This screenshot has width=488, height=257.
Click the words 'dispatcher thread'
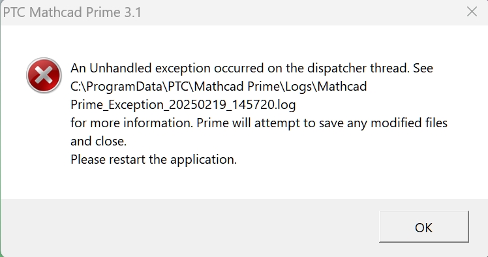[x=358, y=68]
